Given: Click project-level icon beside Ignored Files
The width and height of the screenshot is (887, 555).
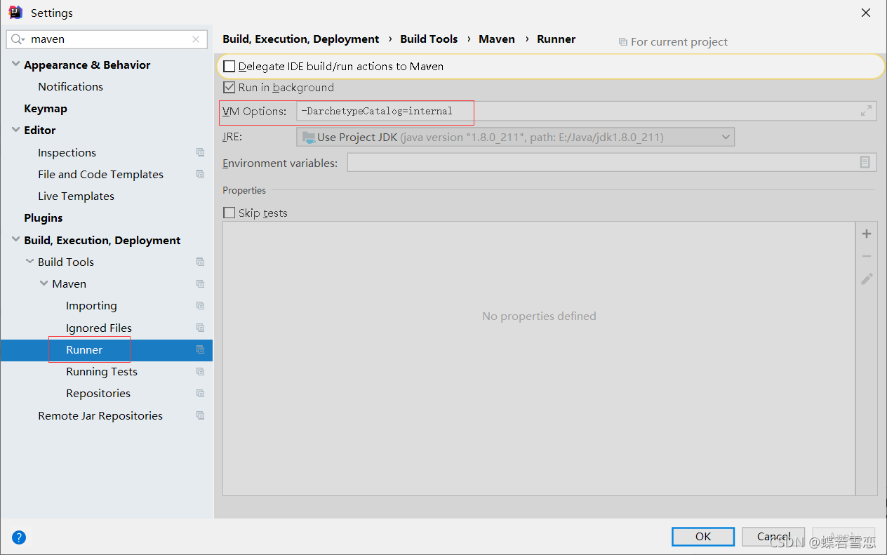Looking at the screenshot, I should pos(201,328).
